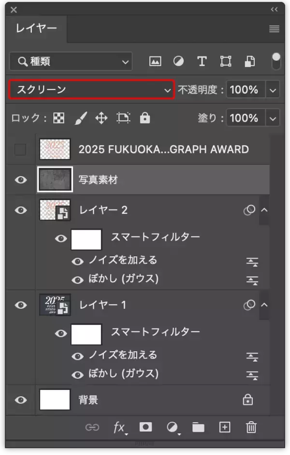The width and height of the screenshot is (290, 455).
Task: Click the 不透明度 100% value field
Action: pos(246,90)
